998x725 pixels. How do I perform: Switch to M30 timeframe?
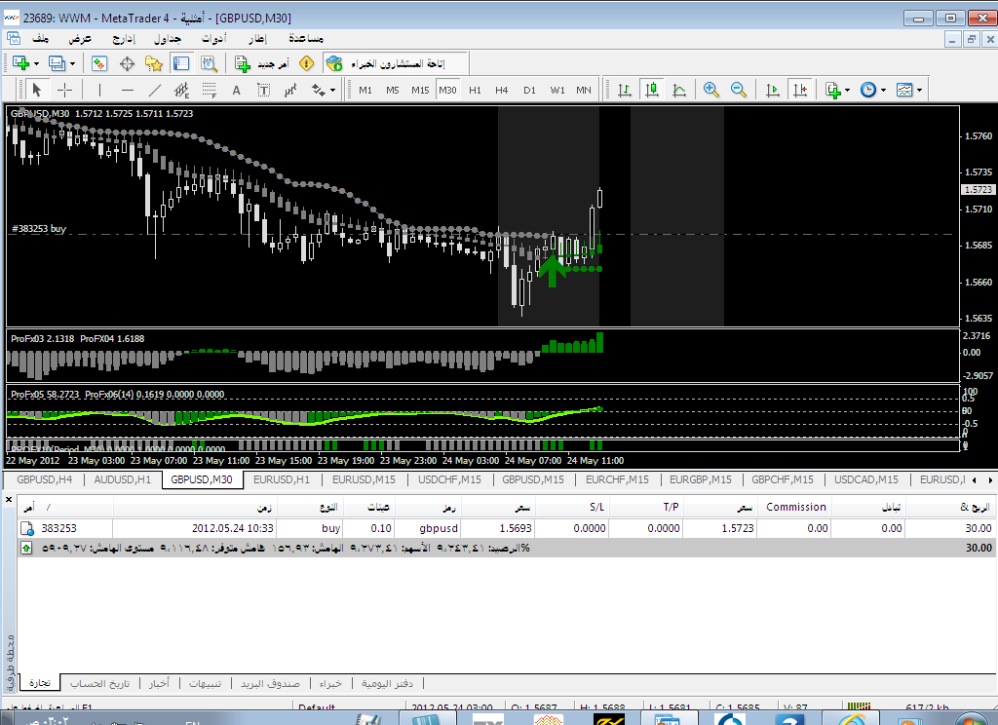click(x=447, y=90)
